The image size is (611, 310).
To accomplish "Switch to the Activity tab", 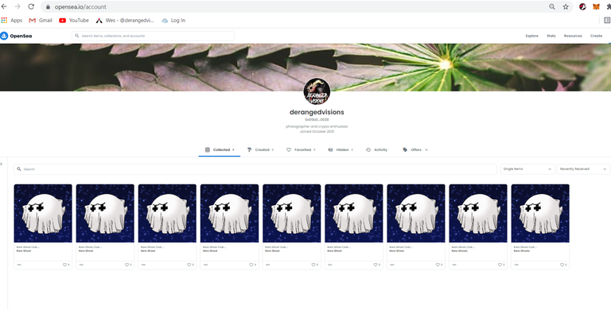I will (x=376, y=149).
